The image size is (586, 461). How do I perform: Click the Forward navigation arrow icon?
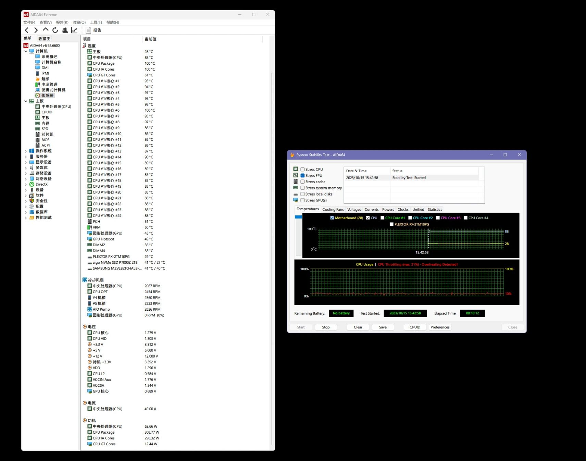pyautogui.click(x=36, y=30)
